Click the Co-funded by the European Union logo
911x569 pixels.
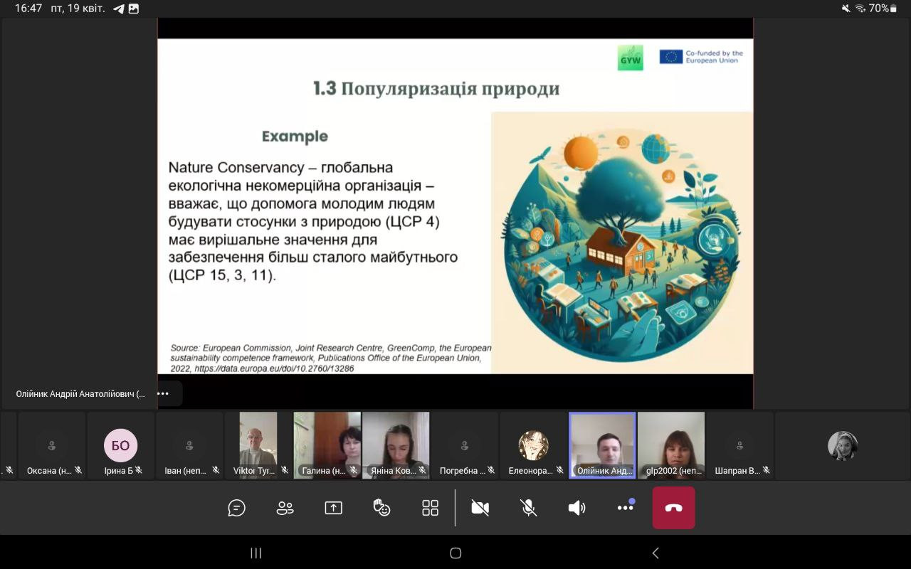pos(701,57)
